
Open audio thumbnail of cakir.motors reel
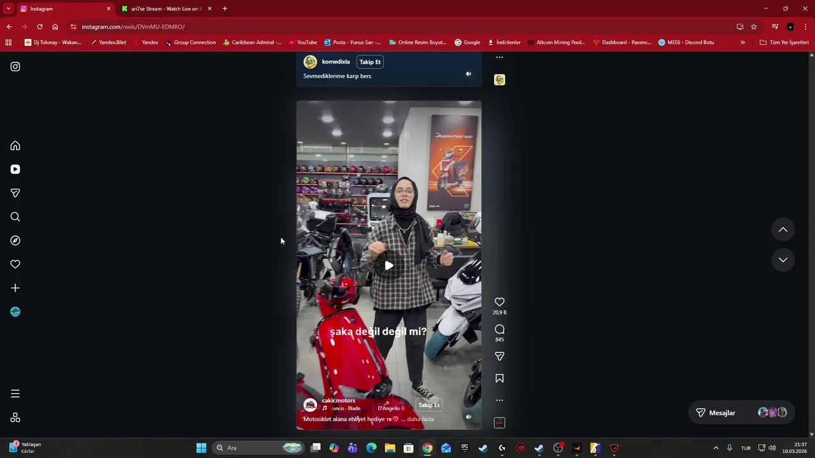[499, 423]
